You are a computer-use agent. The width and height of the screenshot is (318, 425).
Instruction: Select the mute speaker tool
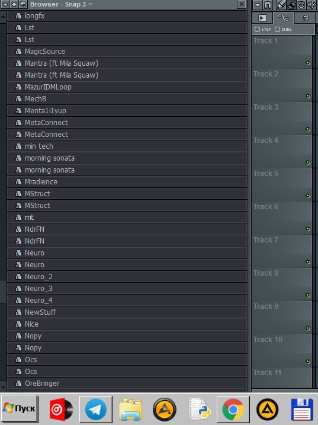tap(311, 5)
